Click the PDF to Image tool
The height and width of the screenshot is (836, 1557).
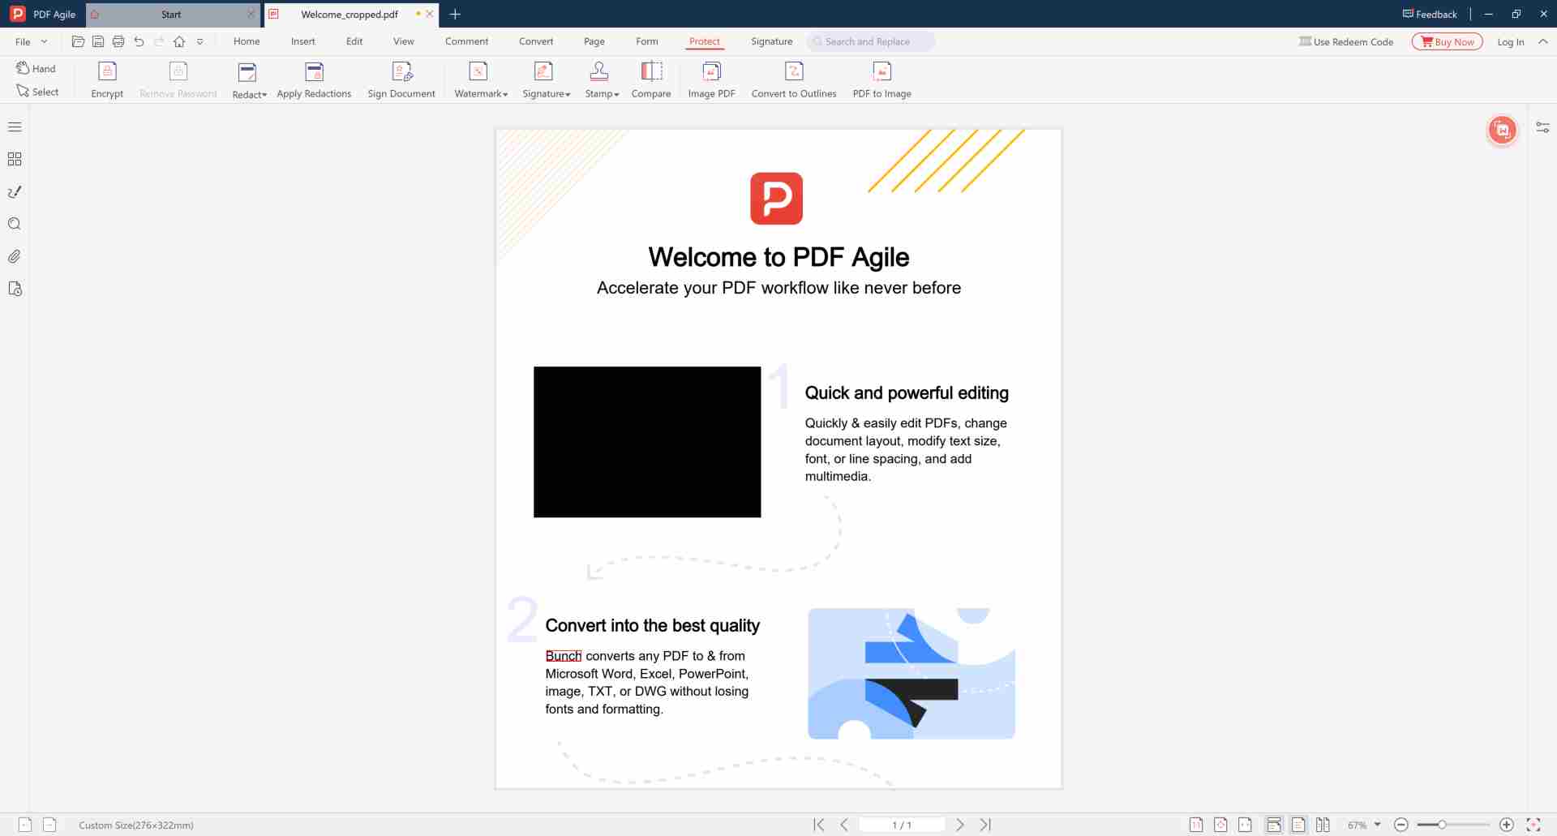[881, 81]
